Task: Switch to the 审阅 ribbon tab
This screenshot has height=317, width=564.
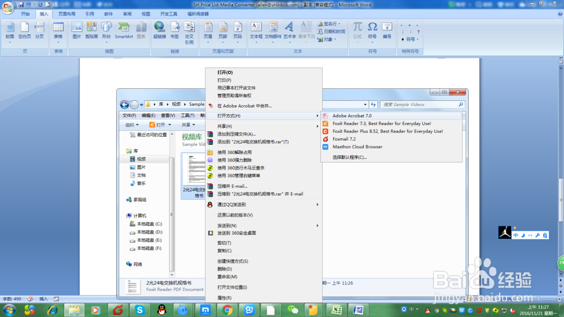Action: [127, 14]
